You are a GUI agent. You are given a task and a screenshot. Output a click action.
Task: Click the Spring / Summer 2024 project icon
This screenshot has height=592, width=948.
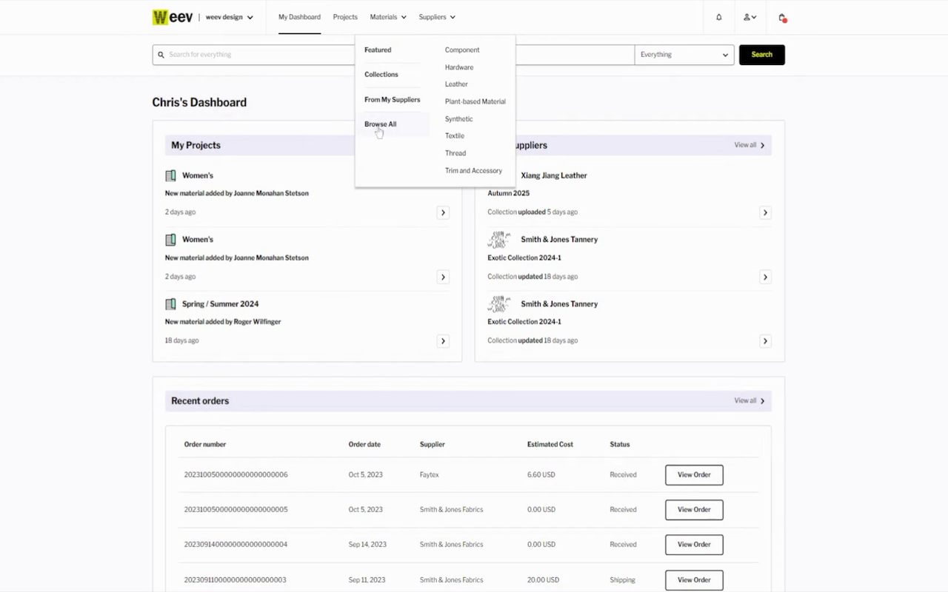pos(170,304)
